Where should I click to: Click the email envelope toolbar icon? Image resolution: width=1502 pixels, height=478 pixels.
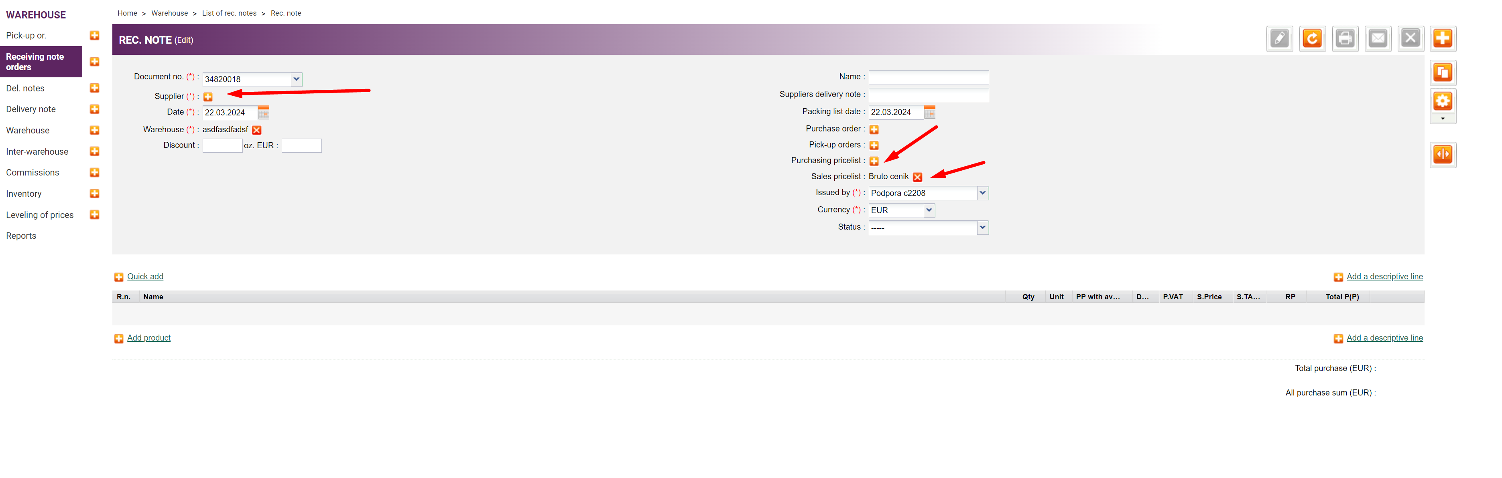(1377, 39)
